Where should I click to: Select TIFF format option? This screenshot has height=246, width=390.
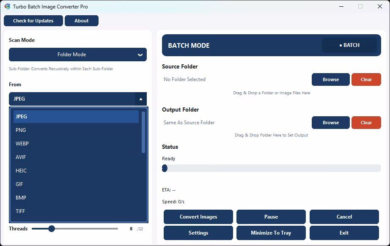click(x=76, y=211)
